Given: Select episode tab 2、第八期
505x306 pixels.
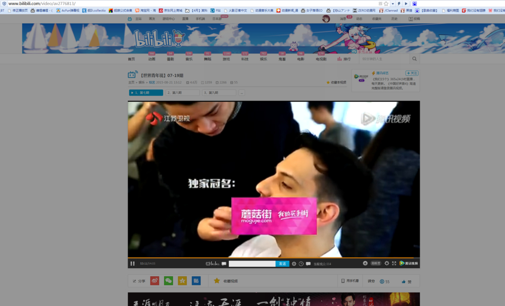Looking at the screenshot, I should point(183,93).
